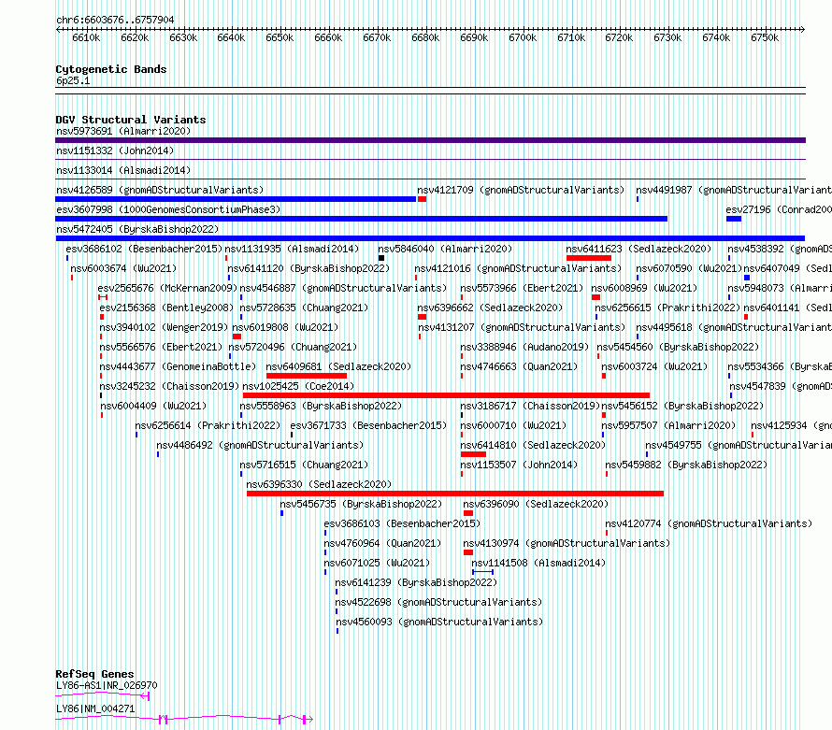Select nsv4443677 (GenomeinaBottle) label
The width and height of the screenshot is (832, 730).
pyautogui.click(x=178, y=366)
